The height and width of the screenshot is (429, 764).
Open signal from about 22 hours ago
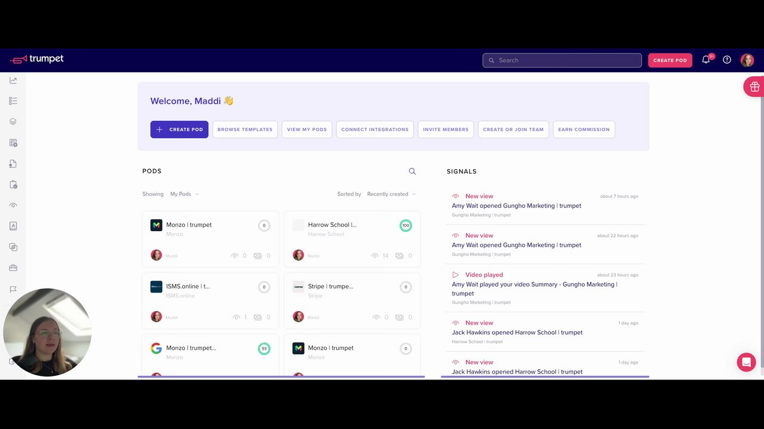coord(545,244)
